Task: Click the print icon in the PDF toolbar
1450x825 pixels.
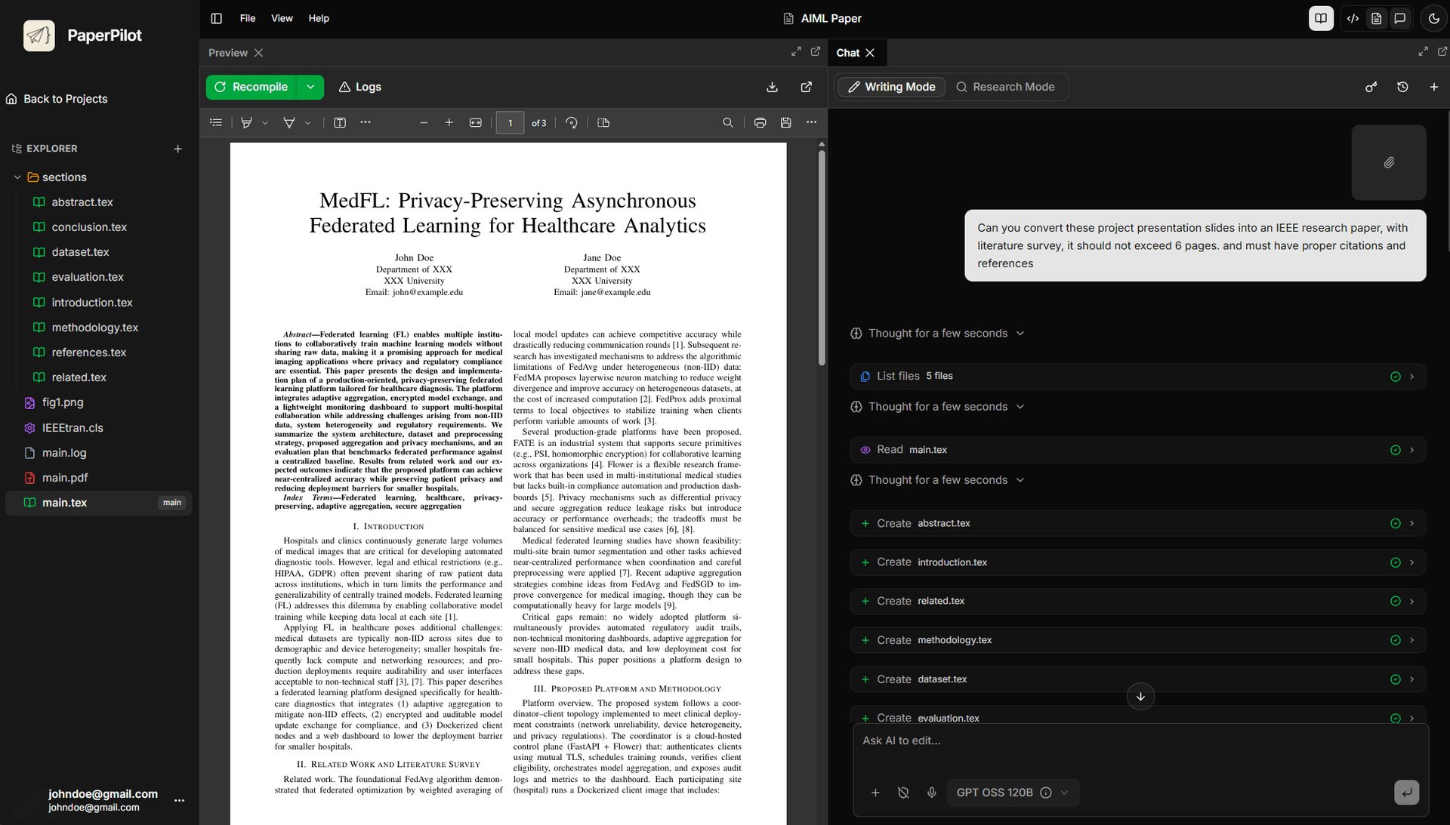Action: coord(760,122)
